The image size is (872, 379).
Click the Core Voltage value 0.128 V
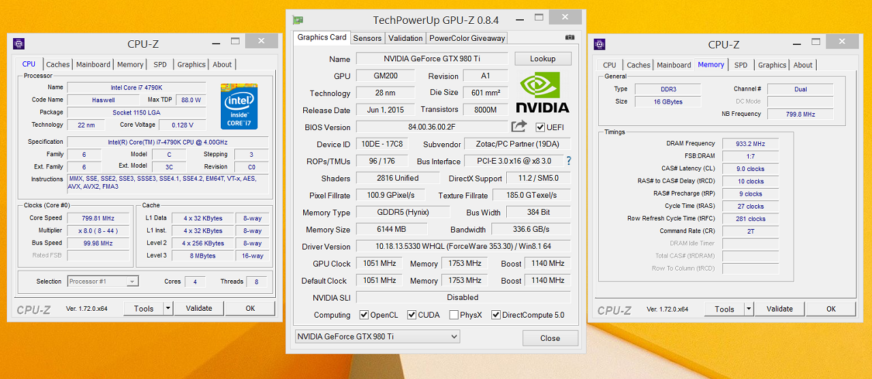coord(182,125)
